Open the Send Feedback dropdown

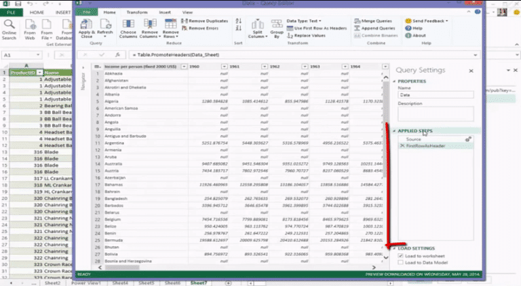tap(427, 21)
